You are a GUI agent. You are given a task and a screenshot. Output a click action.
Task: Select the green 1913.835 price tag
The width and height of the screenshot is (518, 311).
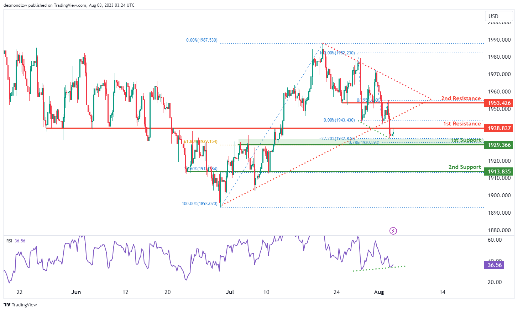point(498,172)
